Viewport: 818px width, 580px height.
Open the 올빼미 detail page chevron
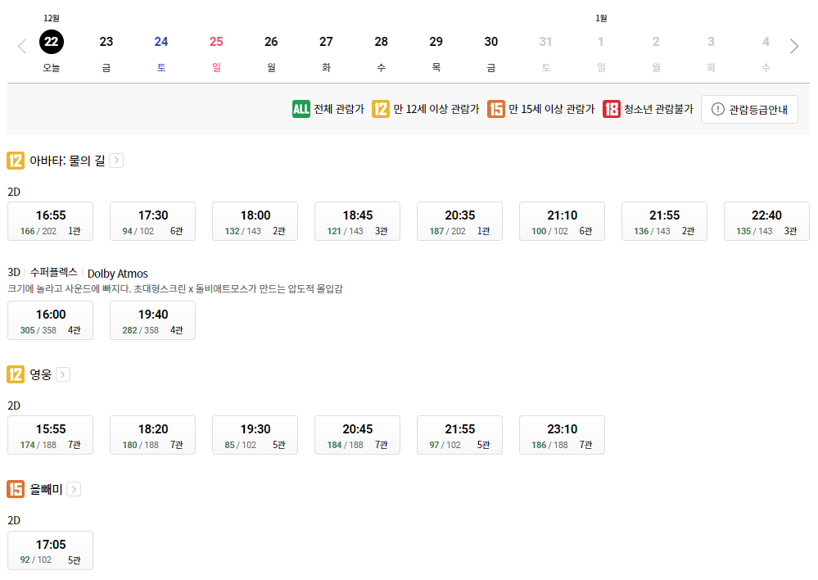[74, 489]
